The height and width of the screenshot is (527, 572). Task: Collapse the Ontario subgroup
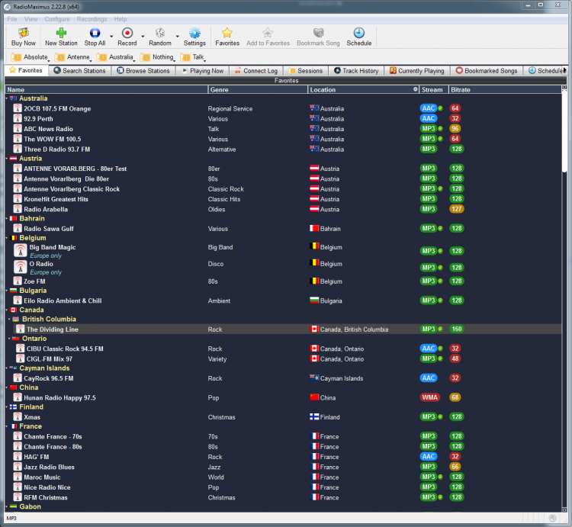10,339
